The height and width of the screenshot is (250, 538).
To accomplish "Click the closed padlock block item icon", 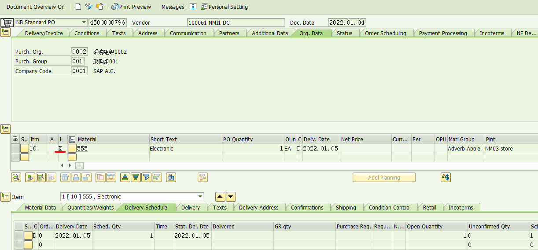I will click(x=76, y=177).
